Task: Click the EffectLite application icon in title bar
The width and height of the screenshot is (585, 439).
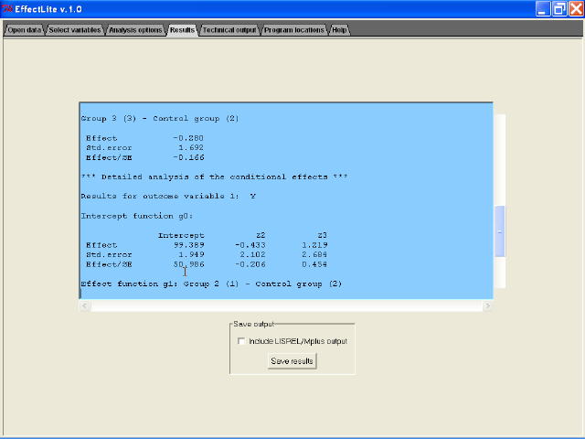Action: (7, 8)
